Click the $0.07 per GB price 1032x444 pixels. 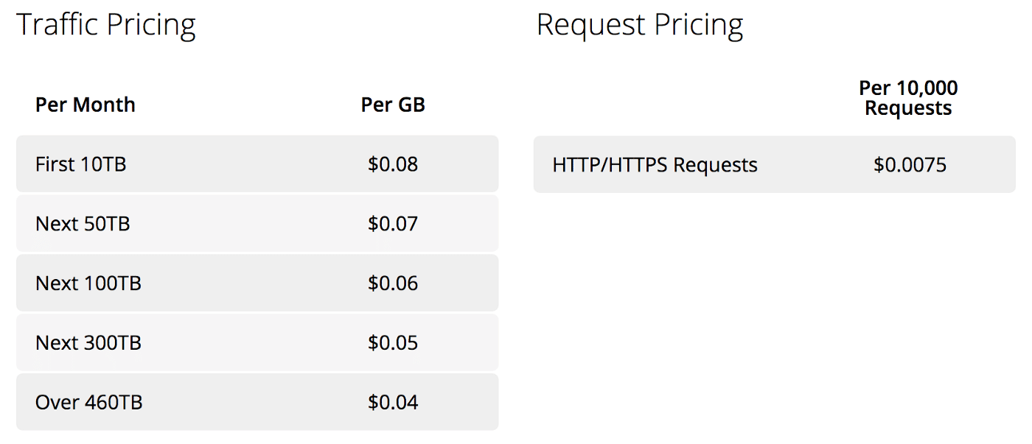point(393,223)
